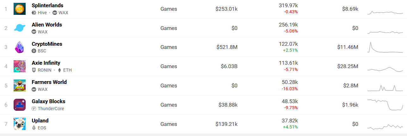Click the CryptoMines purple crystal icon
Viewport: 407px width, 136px height.
click(20, 47)
